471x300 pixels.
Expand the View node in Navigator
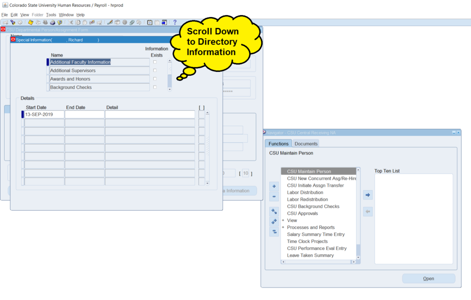(x=283, y=220)
